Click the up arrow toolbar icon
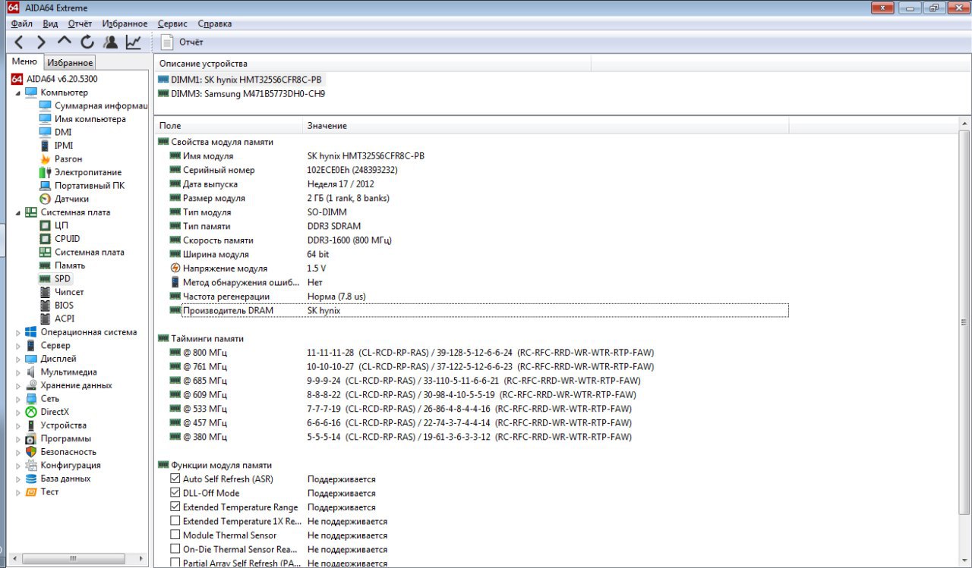Image resolution: width=972 pixels, height=568 pixels. [65, 42]
